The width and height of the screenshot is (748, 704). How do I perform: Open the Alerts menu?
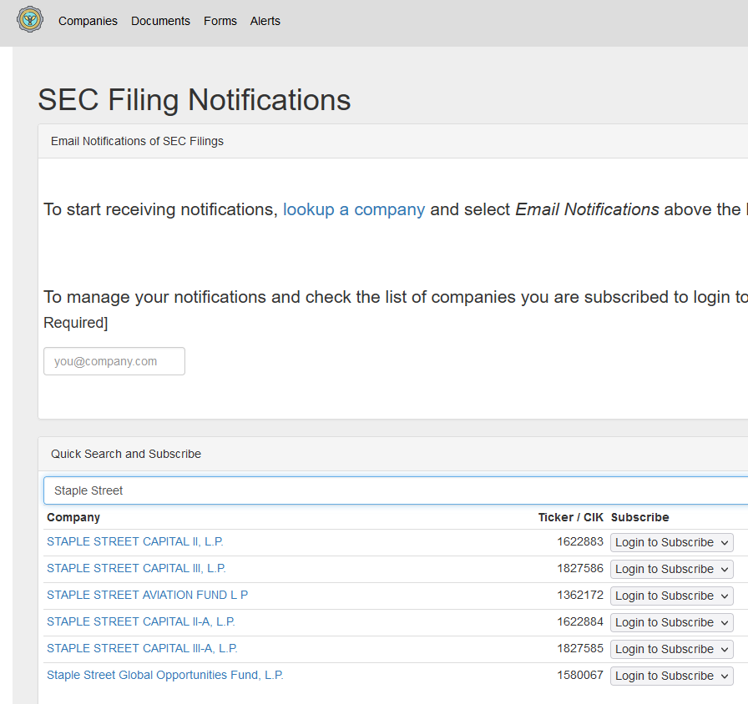[265, 21]
